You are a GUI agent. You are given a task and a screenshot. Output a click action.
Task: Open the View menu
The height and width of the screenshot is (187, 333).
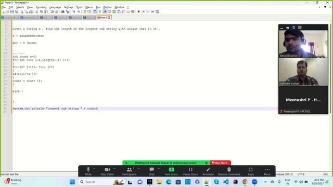click(30, 7)
